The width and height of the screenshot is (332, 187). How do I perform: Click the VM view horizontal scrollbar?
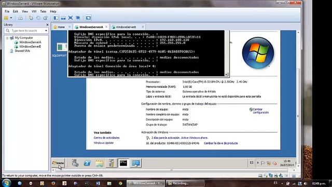(x=172, y=170)
